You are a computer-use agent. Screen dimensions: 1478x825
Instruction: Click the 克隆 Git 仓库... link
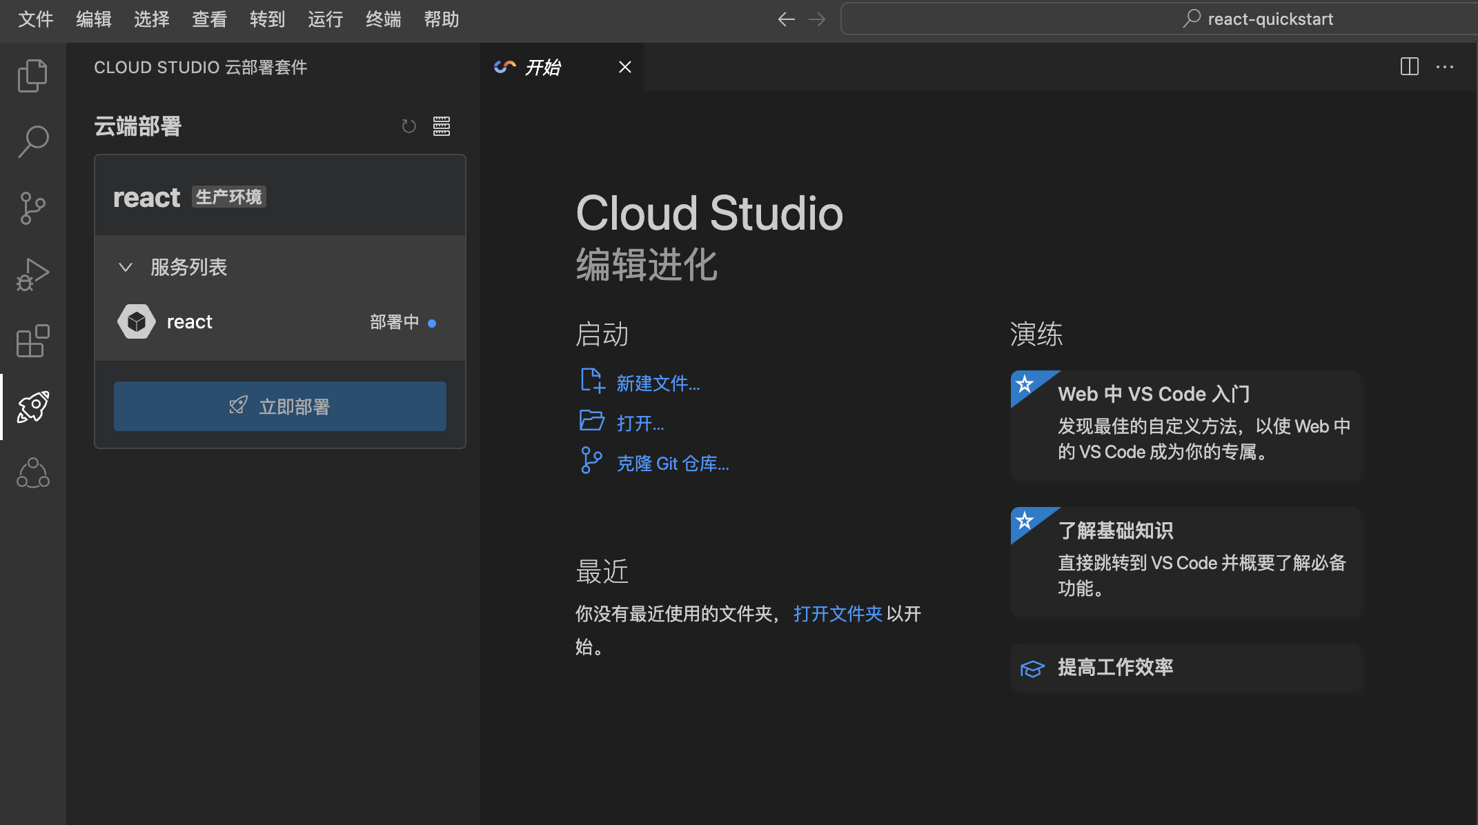673,464
